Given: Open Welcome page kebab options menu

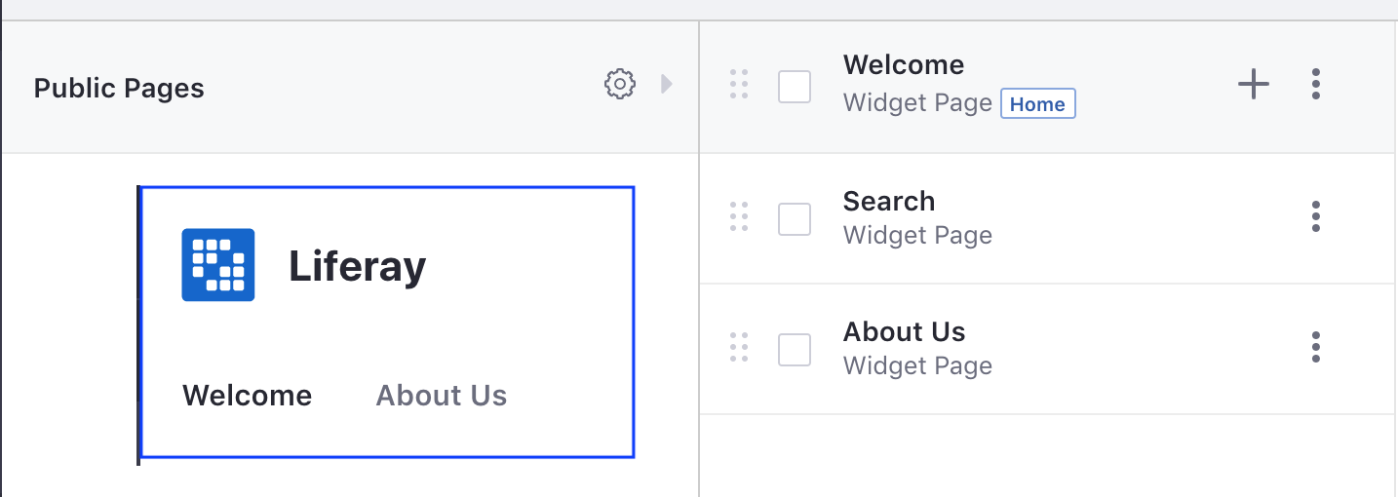Looking at the screenshot, I should point(1316,85).
